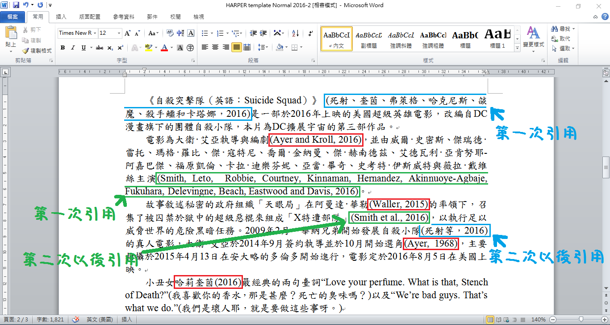Toggle Justify paragraph alignment
Screen dimensions: 610x325
pos(236,47)
